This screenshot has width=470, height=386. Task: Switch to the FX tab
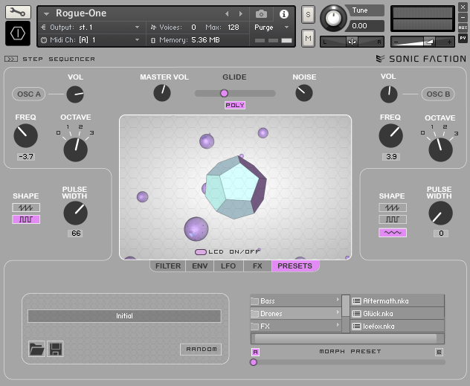point(257,266)
